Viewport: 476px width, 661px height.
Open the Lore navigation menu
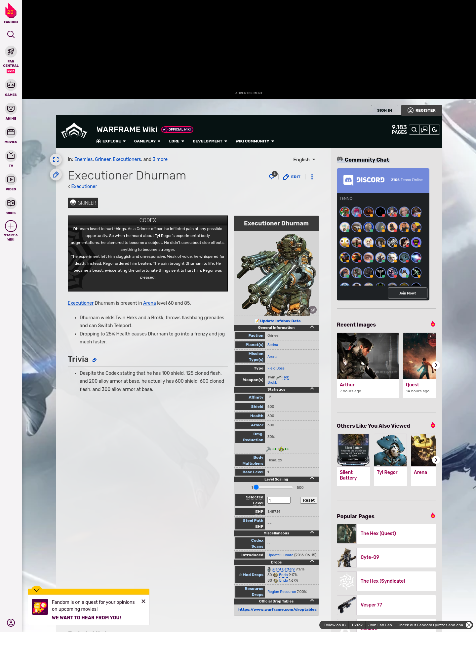[176, 141]
